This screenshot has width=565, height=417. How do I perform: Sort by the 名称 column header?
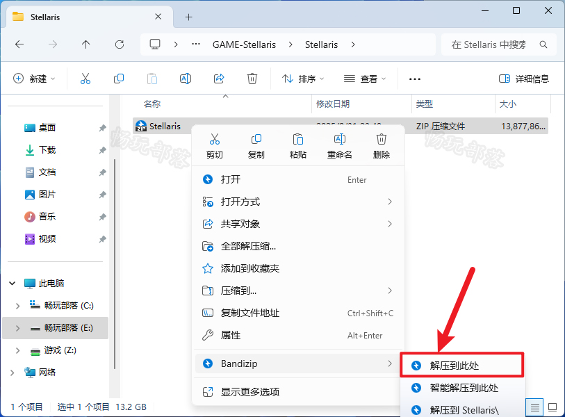(x=152, y=104)
